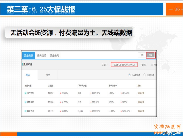The height and width of the screenshot is (138, 183).
Task: Click red up arrow beside 1027.45%
Action: [x=91, y=93]
